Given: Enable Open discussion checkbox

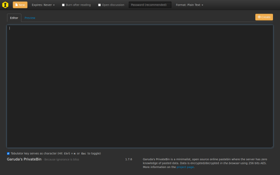Looking at the screenshot, I should (x=99, y=5).
